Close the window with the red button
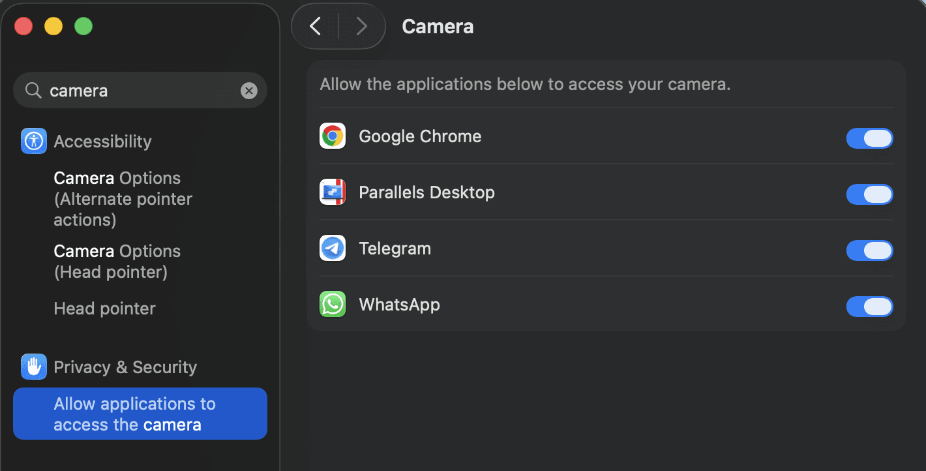The image size is (926, 471). point(23,26)
